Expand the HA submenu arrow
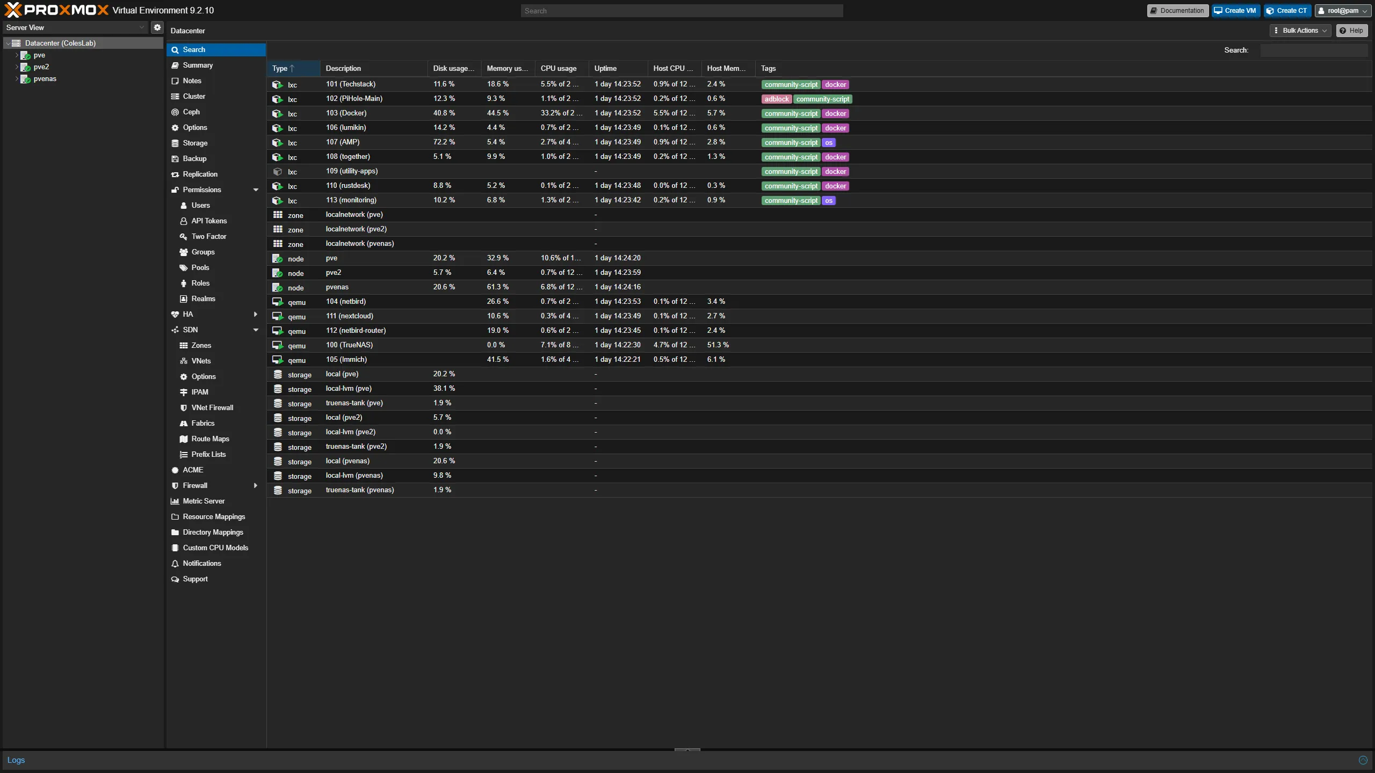The height and width of the screenshot is (773, 1375). click(x=256, y=315)
